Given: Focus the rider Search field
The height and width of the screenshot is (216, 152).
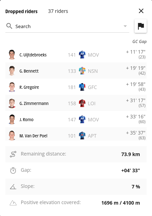Looking at the screenshot, I should tap(67, 26).
